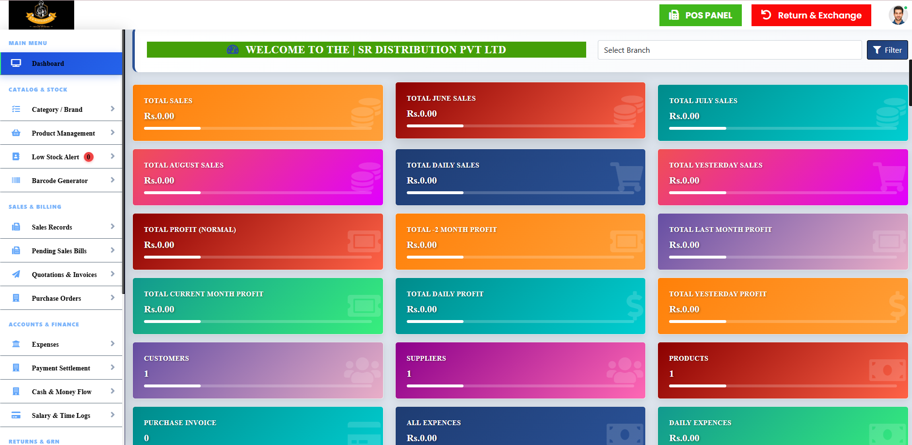Expand the Product Management chevron
Screen dimensions: 912x445
click(112, 133)
